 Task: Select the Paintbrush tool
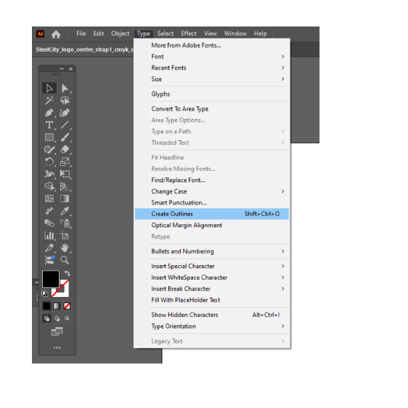[x=65, y=137]
